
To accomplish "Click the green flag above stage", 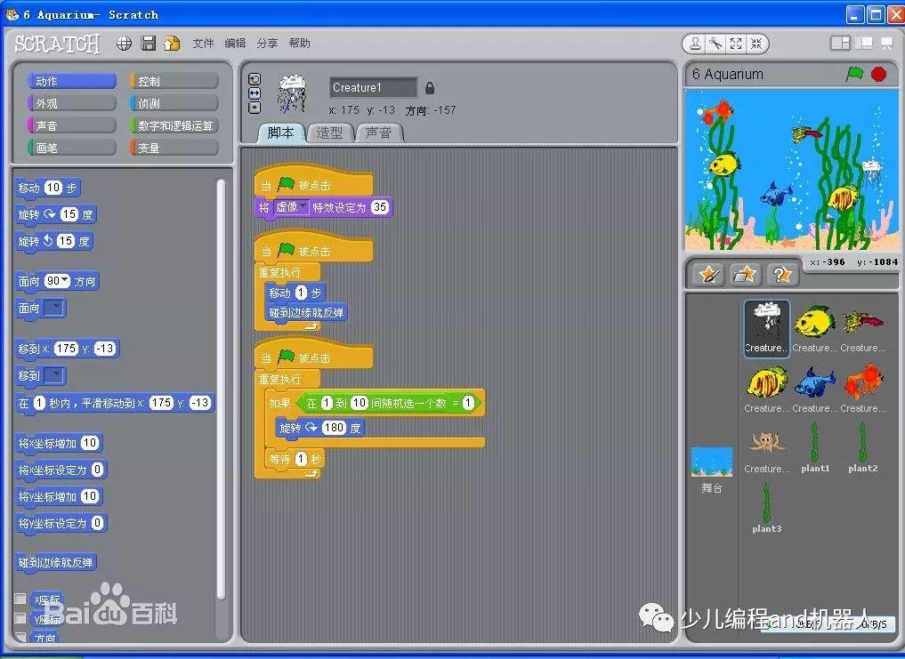I will coord(854,74).
